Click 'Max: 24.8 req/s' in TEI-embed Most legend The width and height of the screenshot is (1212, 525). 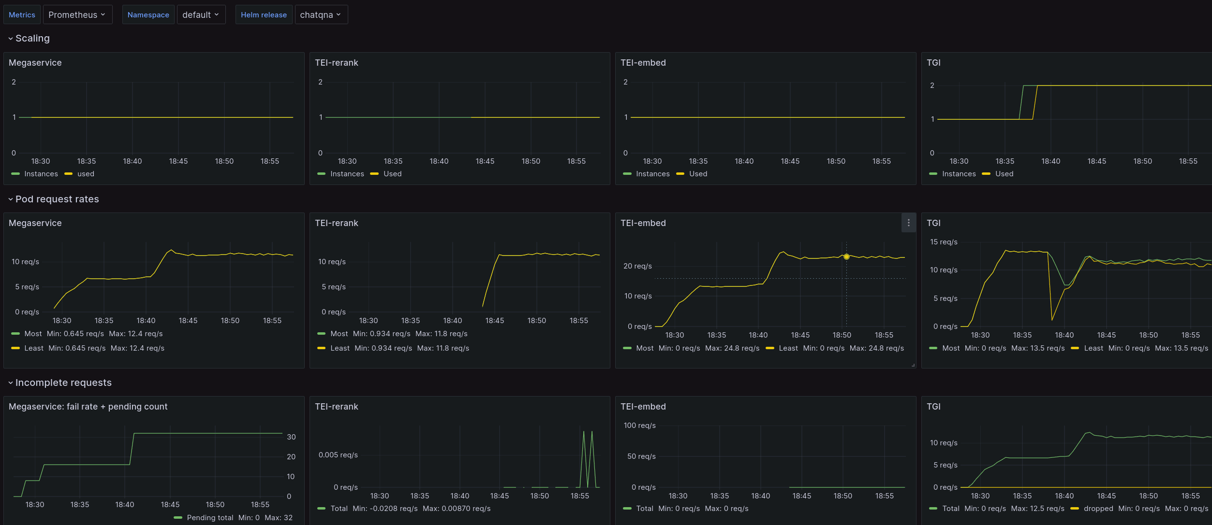(x=732, y=348)
